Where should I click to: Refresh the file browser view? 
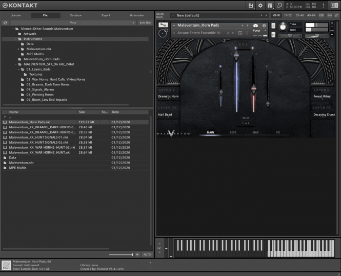click(x=5, y=22)
